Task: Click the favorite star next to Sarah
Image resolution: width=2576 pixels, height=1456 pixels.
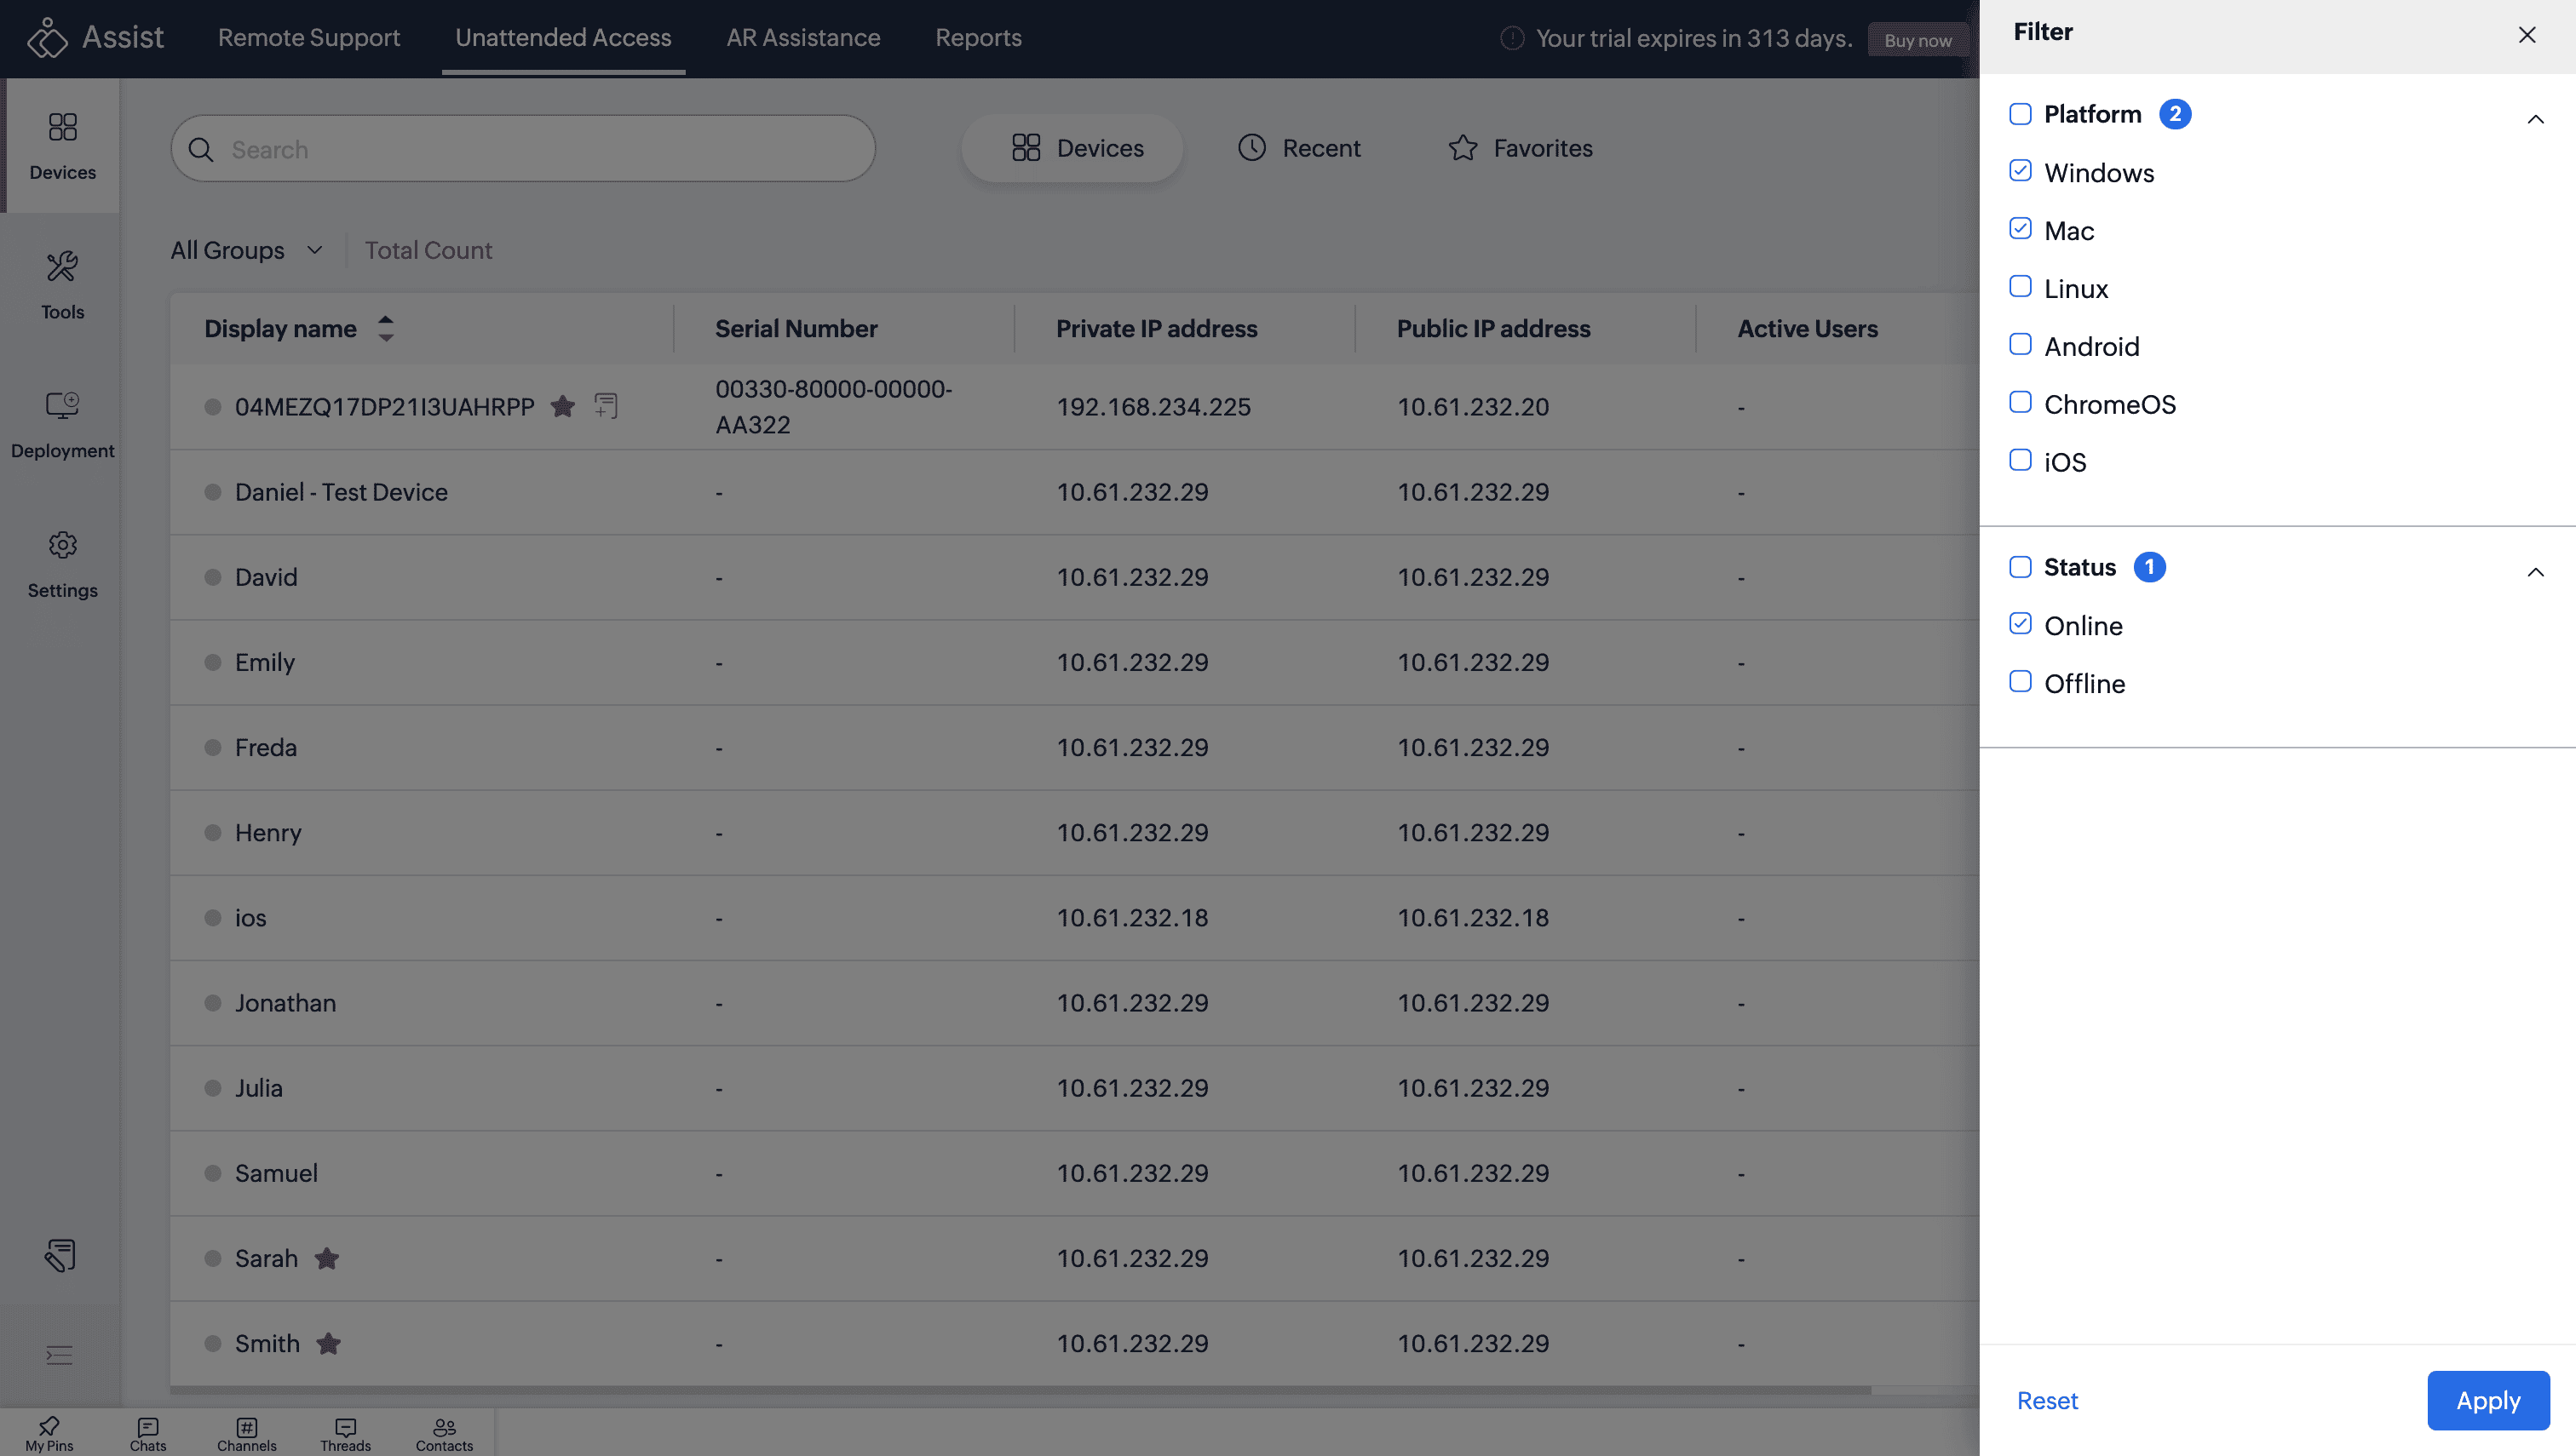Action: click(327, 1258)
